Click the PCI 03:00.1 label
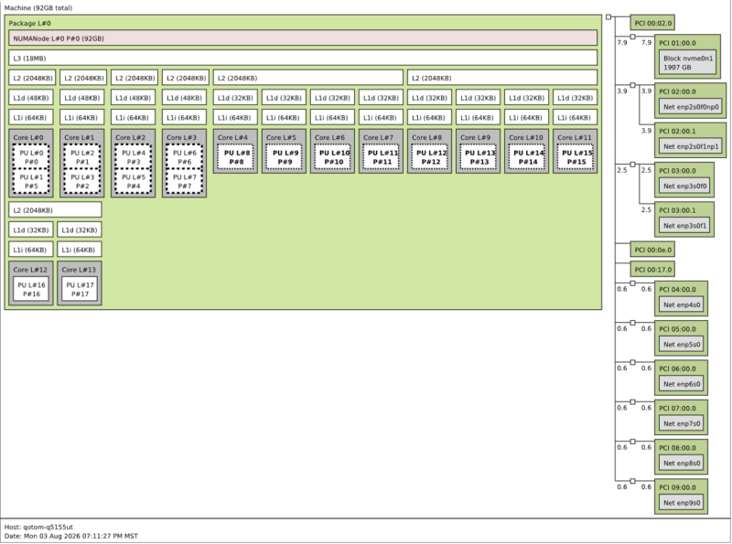Viewport: 732px width, 544px height. 677,210
